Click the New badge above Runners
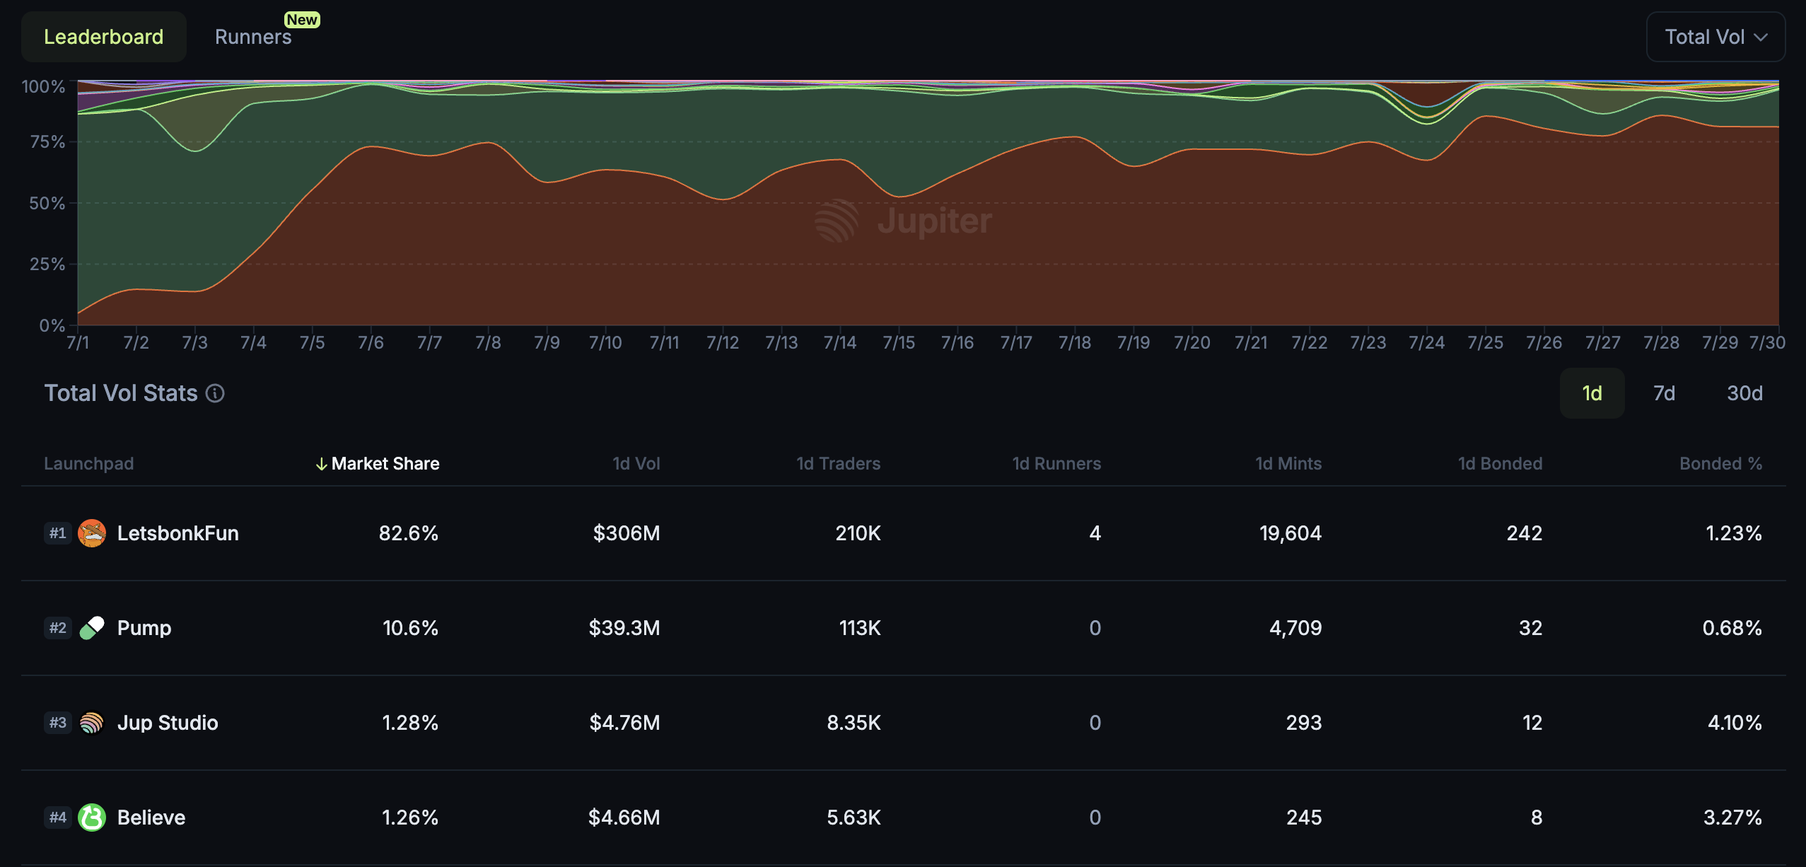 (x=303, y=19)
